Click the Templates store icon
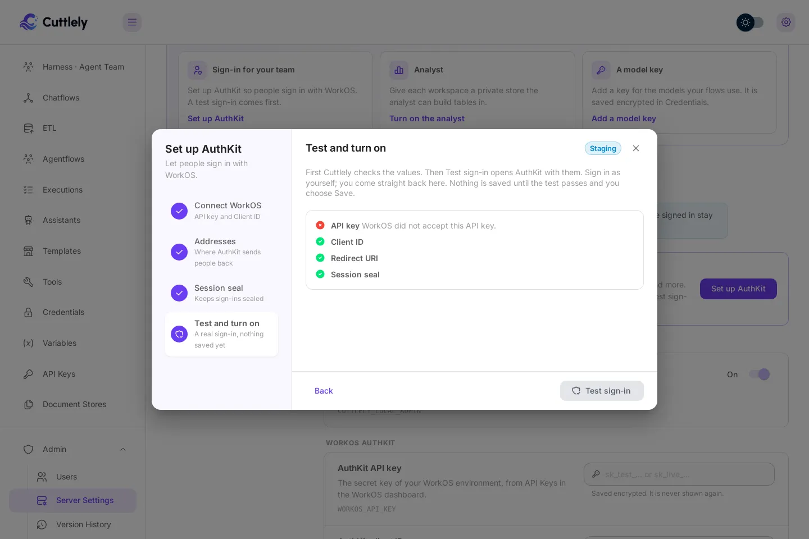 coord(28,251)
